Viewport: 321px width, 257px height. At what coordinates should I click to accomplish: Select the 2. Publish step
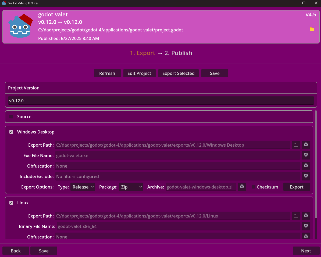178,53
